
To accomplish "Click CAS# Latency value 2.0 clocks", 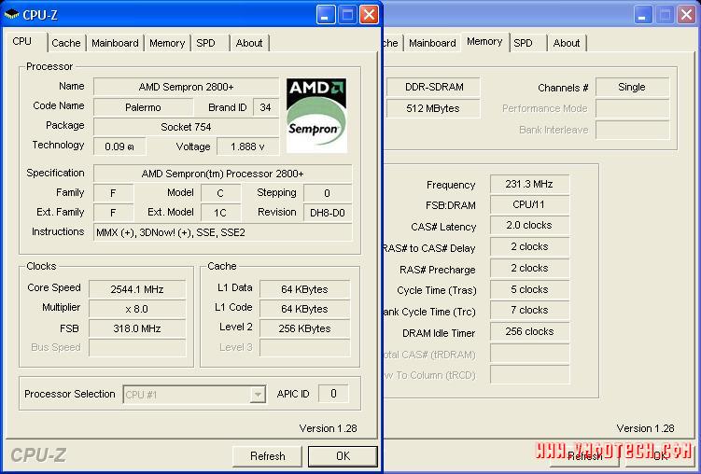I will 530,225.
